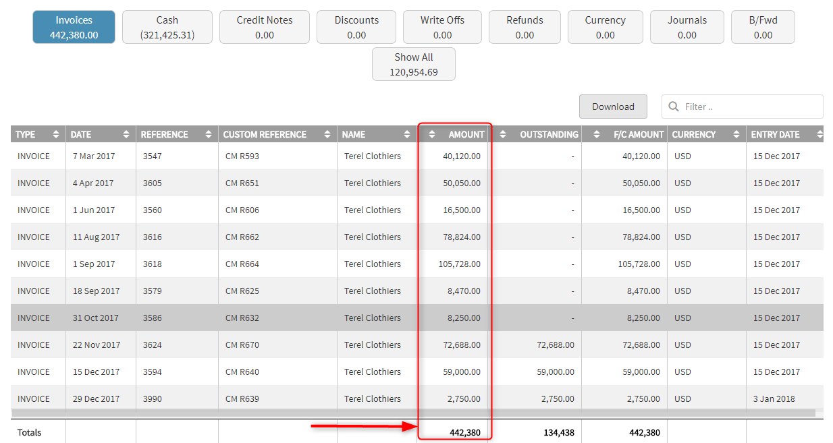Viewport: 833px width, 443px height.
Task: Select the USD currency in the 3618 row
Action: click(x=682, y=264)
